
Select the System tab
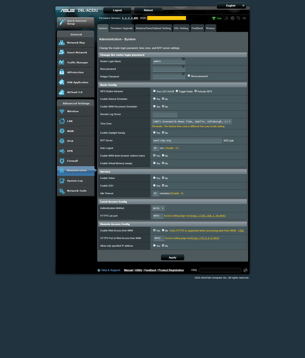pyautogui.click(x=103, y=28)
